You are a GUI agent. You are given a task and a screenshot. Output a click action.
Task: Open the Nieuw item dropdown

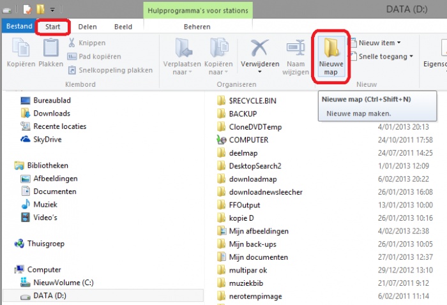point(375,43)
